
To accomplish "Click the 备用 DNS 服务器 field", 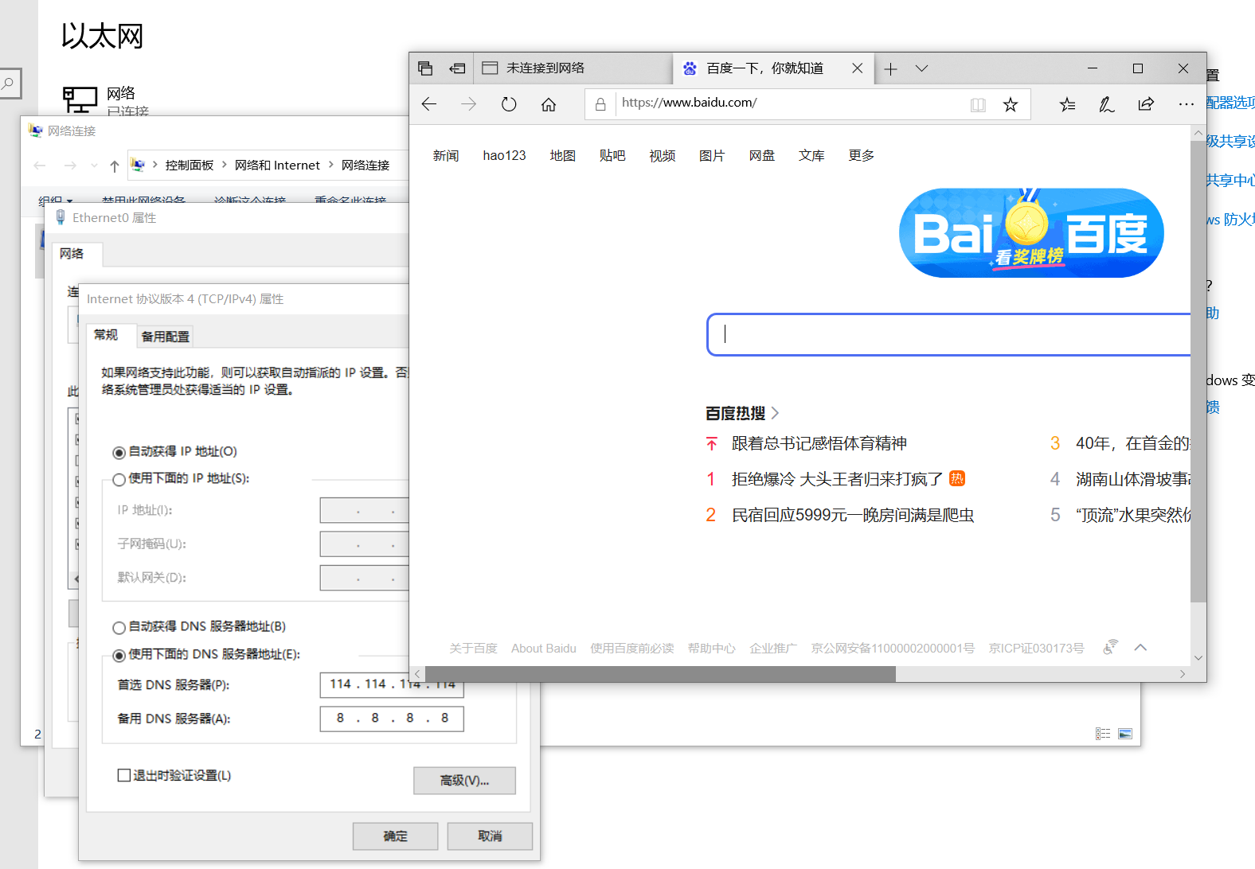I will tap(392, 719).
